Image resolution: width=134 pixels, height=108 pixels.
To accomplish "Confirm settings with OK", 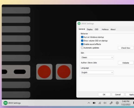I will (x=104, y=94).
